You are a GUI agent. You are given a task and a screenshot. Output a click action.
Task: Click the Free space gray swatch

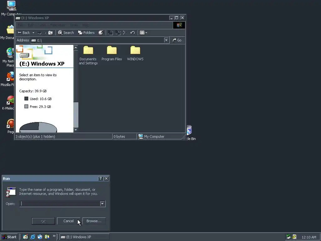tap(26, 106)
